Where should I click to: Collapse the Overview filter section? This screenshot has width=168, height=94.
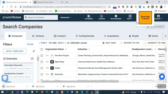point(32,59)
